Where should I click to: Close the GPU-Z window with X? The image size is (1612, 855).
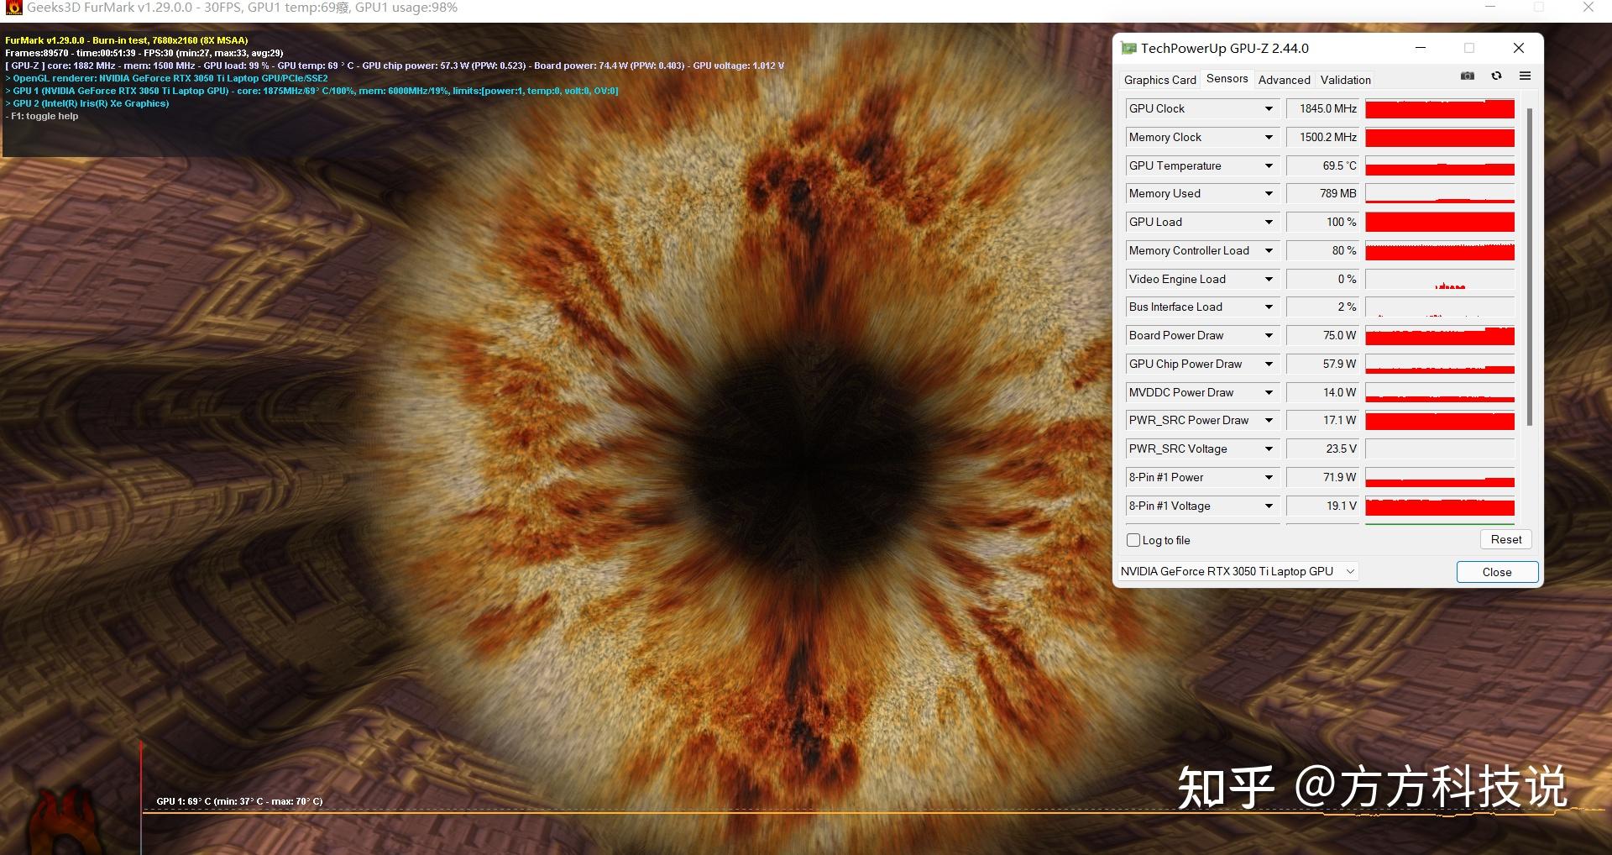click(1518, 48)
